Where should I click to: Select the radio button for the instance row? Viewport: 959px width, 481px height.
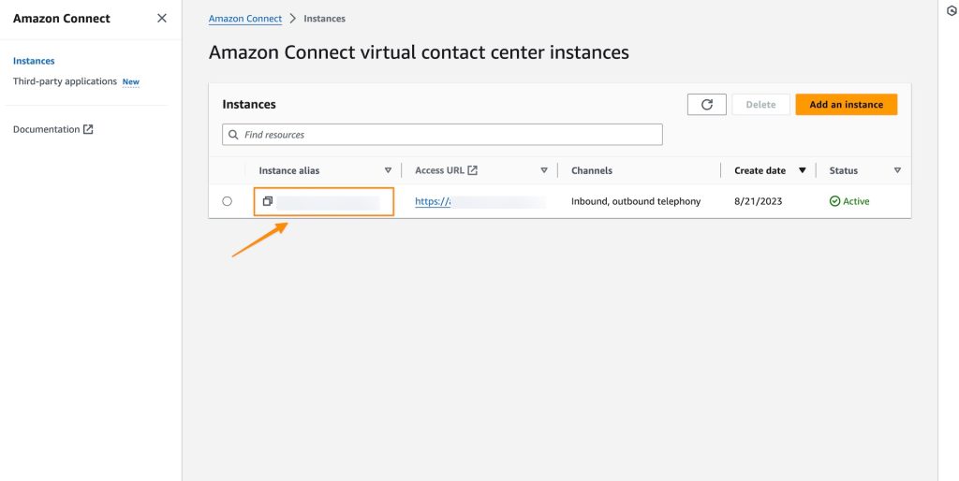click(228, 201)
